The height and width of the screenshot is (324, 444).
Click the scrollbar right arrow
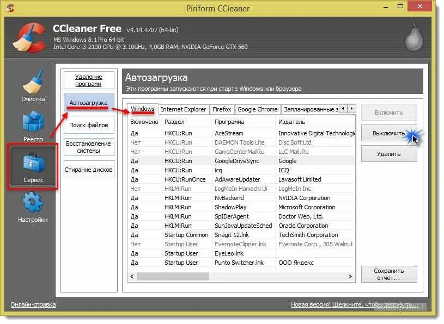click(x=350, y=277)
